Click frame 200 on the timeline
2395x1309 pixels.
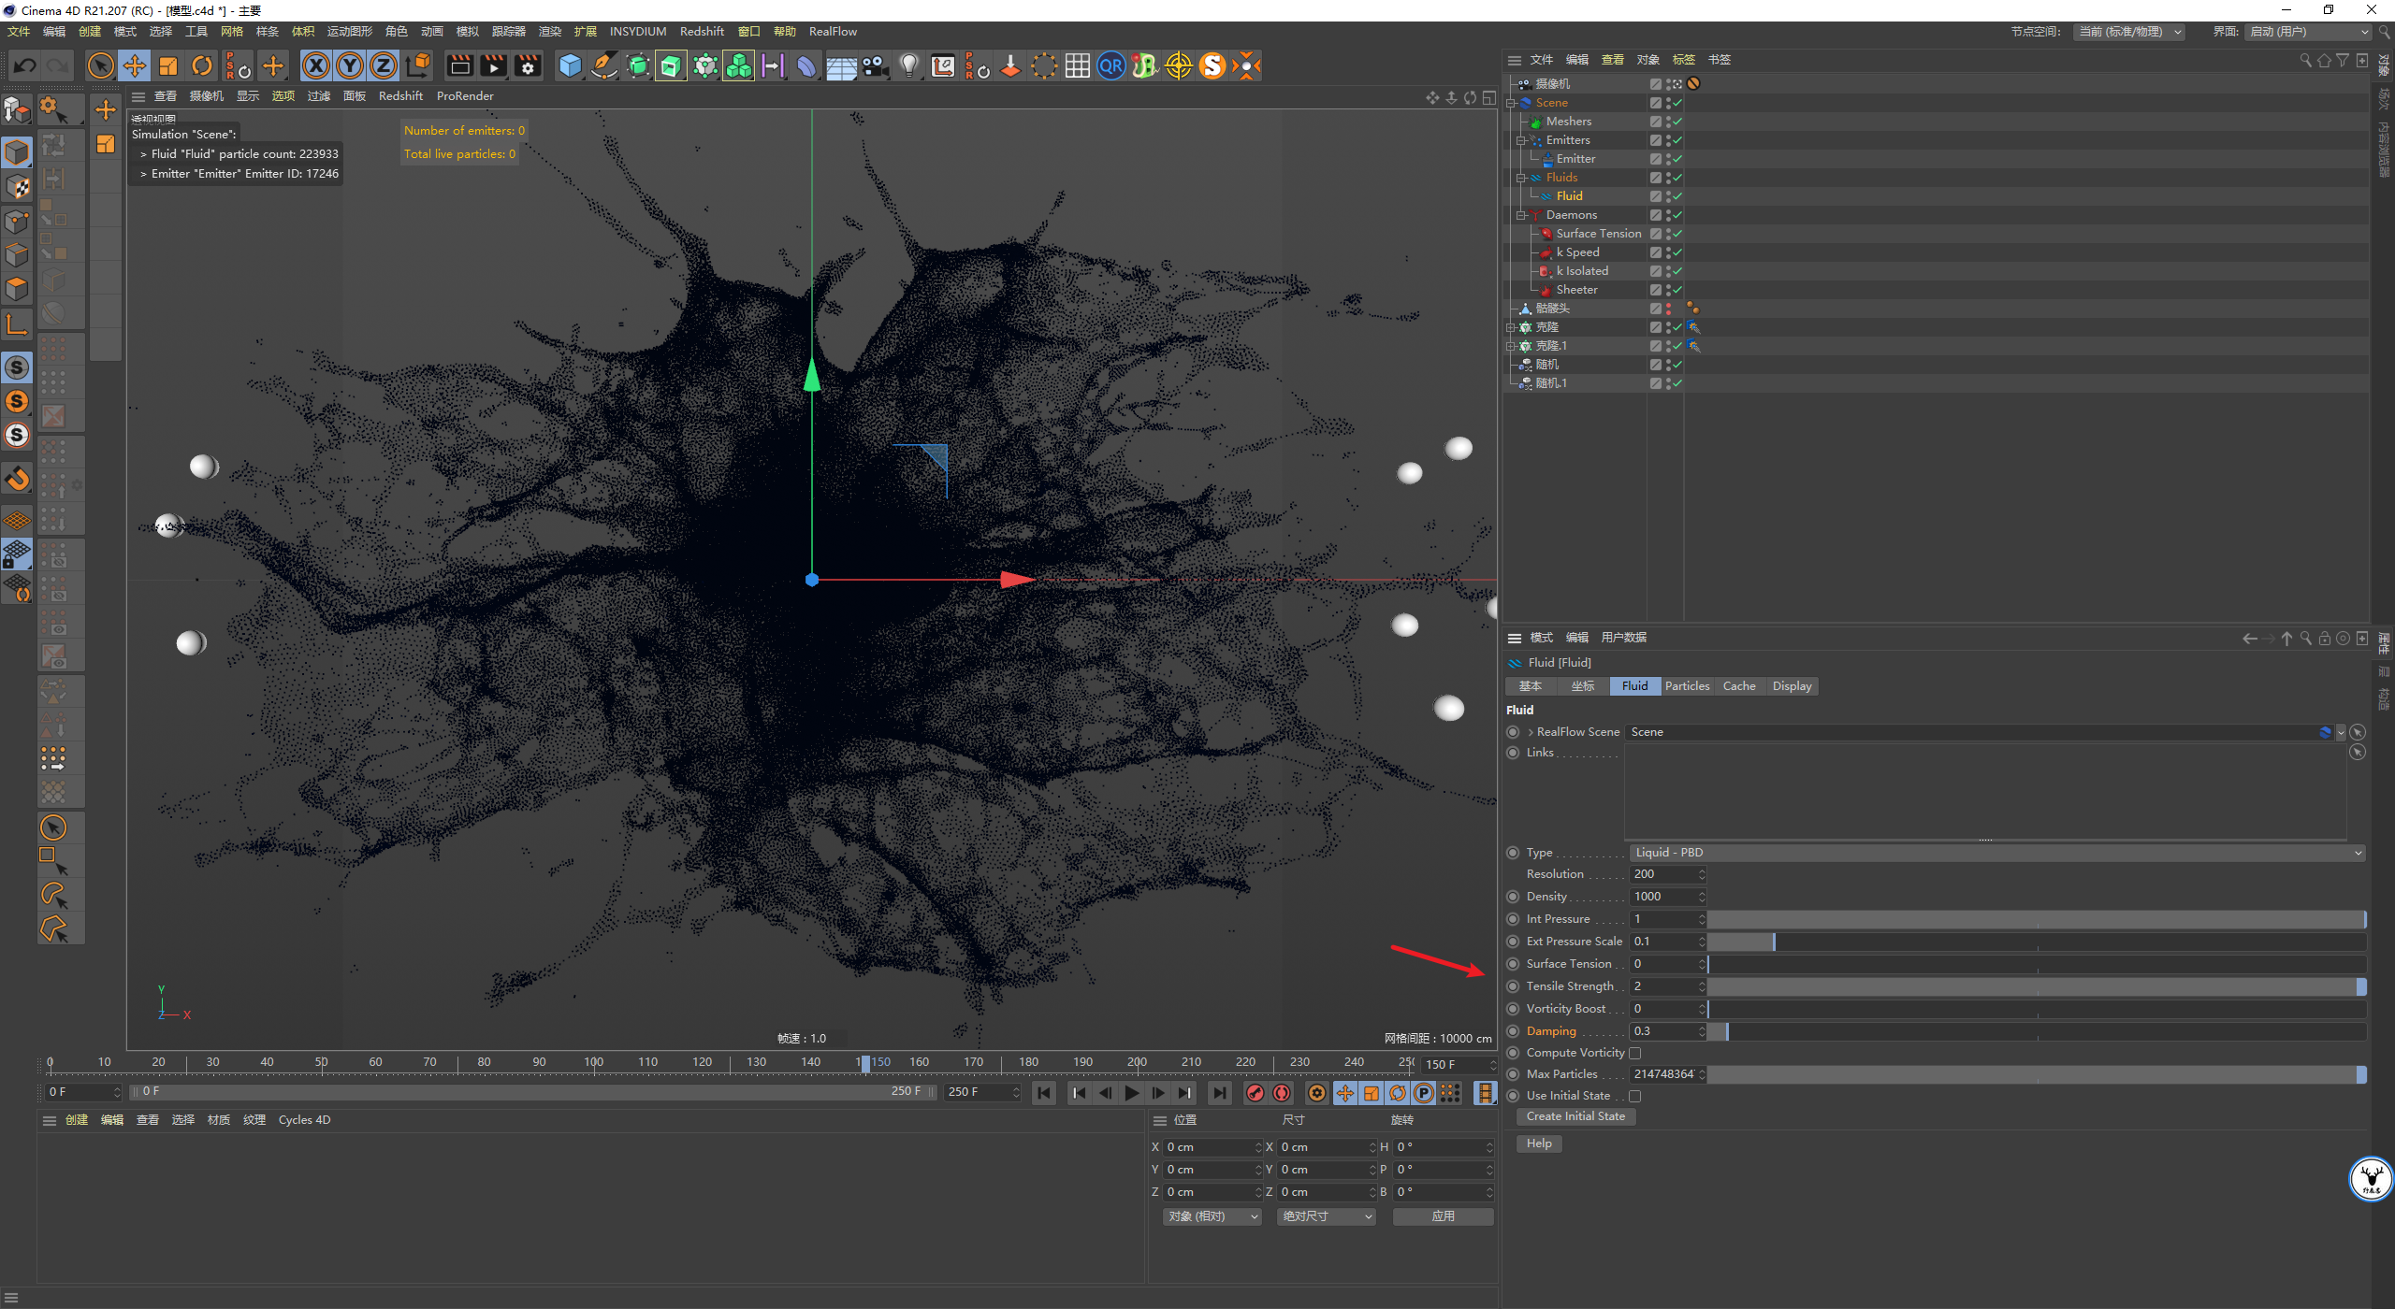pyautogui.click(x=1137, y=1062)
